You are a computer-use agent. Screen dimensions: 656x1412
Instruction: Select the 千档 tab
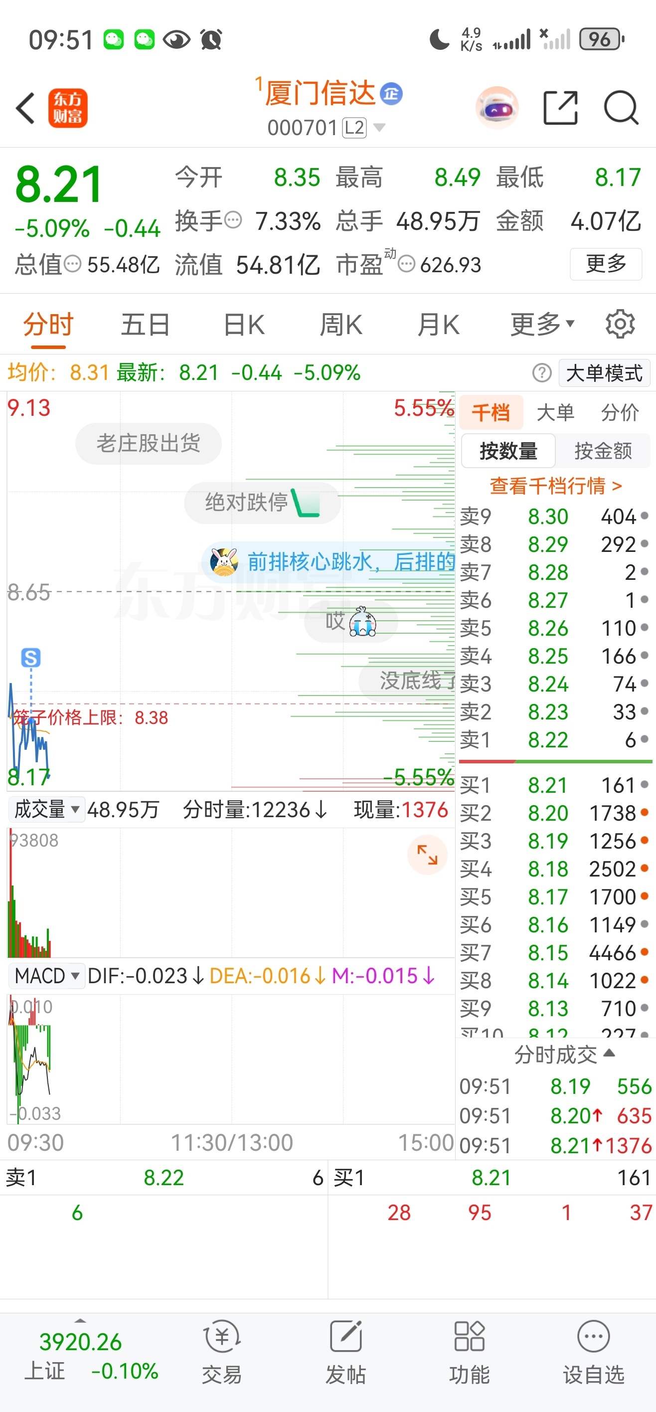(x=491, y=412)
